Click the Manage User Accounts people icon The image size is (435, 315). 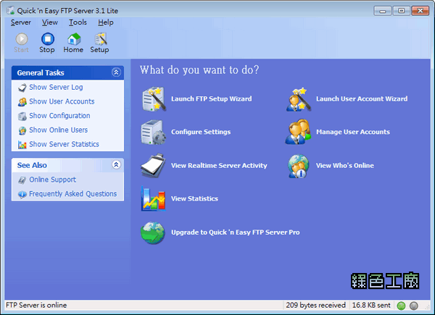298,132
